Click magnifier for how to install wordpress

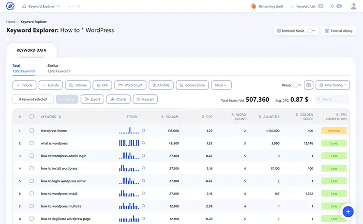tap(144, 168)
